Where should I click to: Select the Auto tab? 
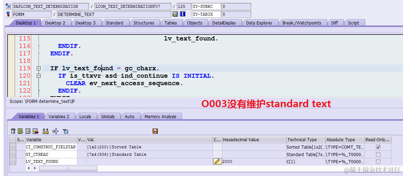point(129,116)
